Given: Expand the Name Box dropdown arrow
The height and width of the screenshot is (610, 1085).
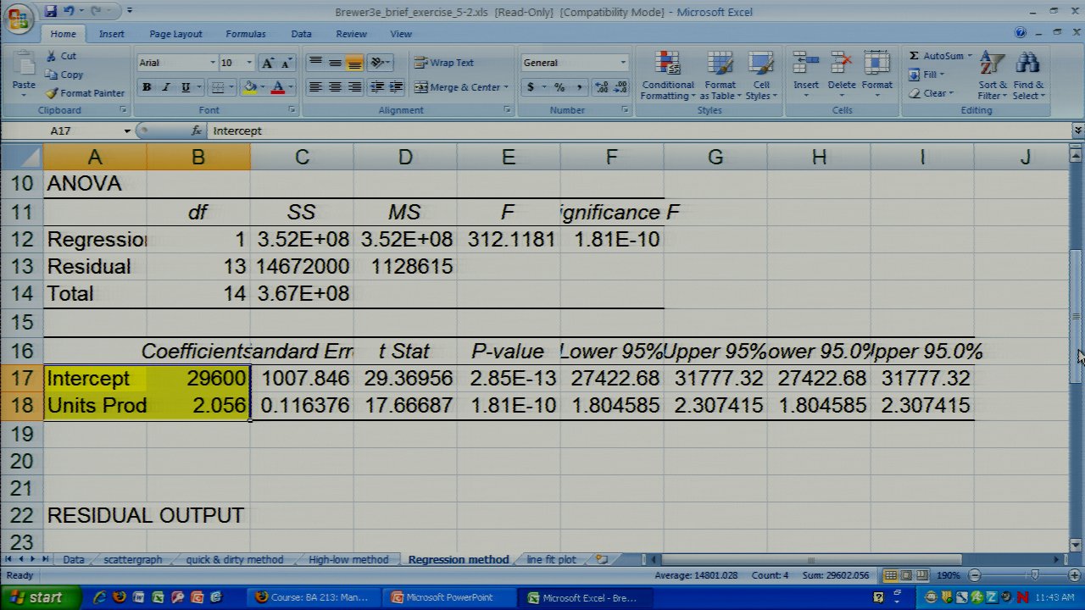Looking at the screenshot, I should (127, 131).
